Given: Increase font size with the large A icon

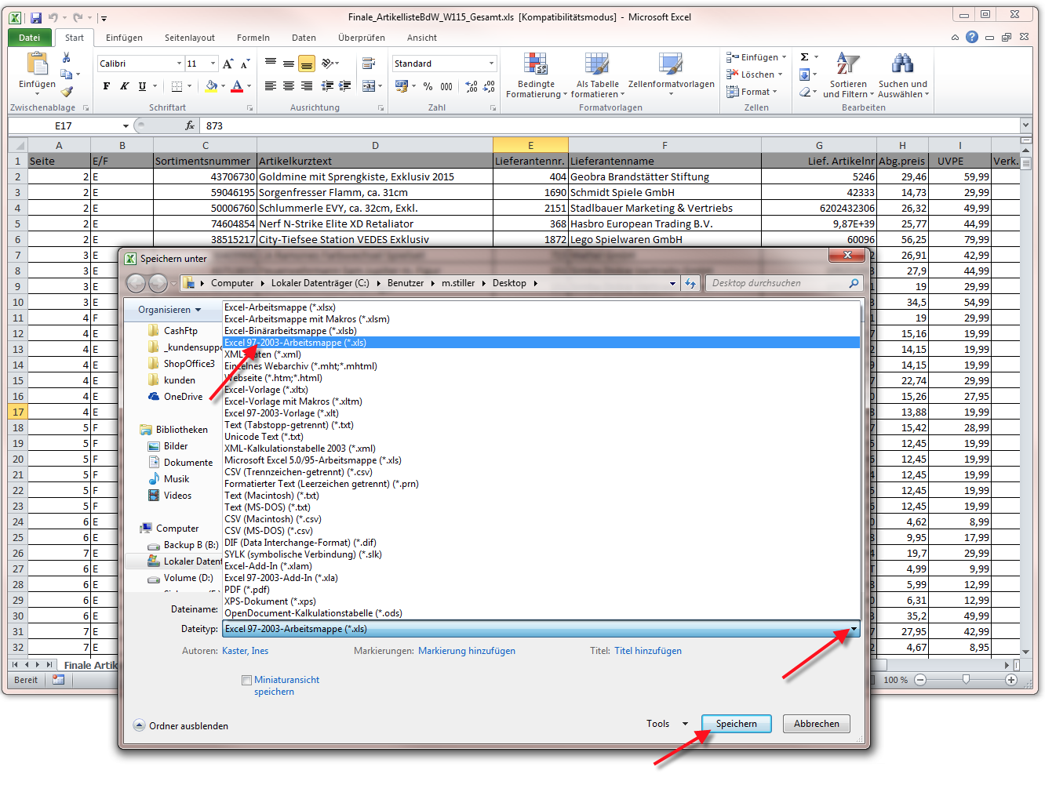Looking at the screenshot, I should point(228,64).
